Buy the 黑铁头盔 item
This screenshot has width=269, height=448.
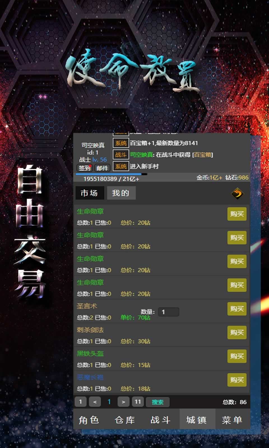(237, 356)
